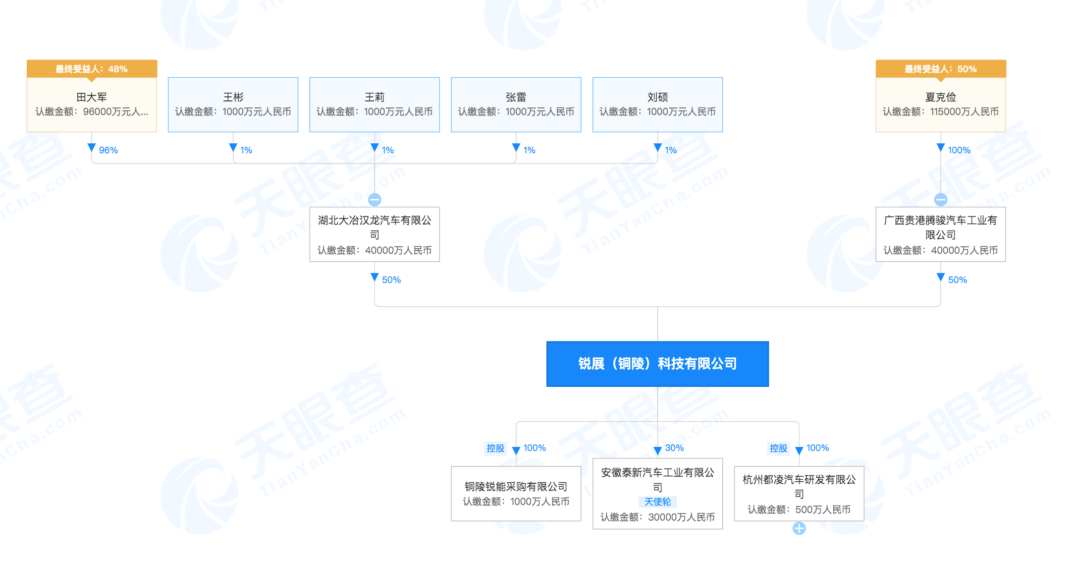Click 控股 tag beside 杭州都凌汽车
The width and height of the screenshot is (1073, 567).
tap(778, 448)
